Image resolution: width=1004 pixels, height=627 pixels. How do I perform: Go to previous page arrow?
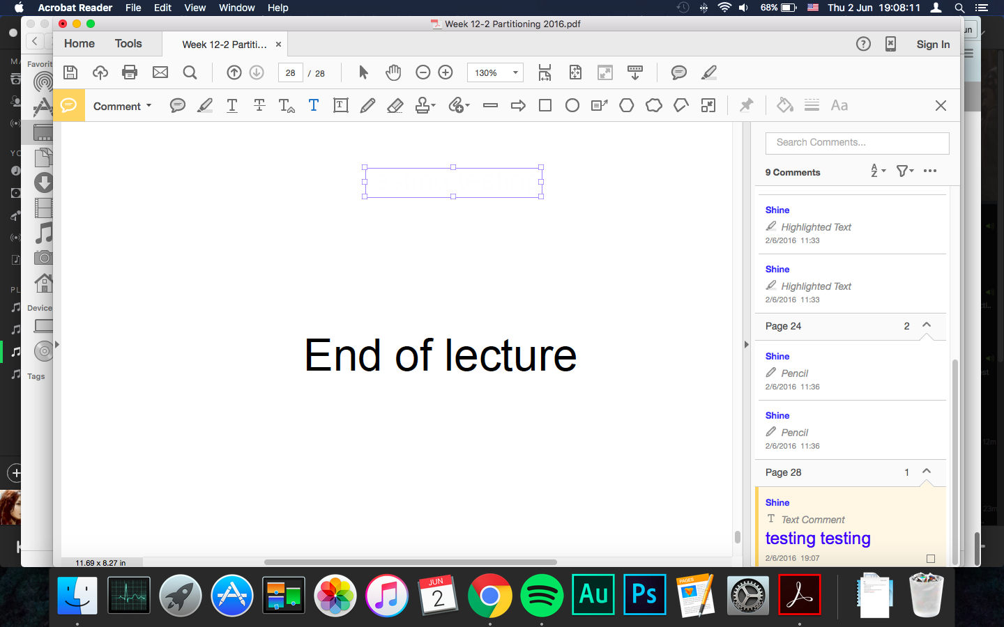click(234, 72)
